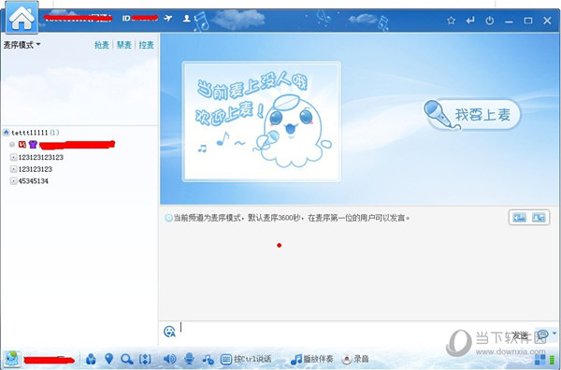Screen dimensions: 561x370
Task: Click the two-people icon in bottom toolbar
Action: (91, 359)
